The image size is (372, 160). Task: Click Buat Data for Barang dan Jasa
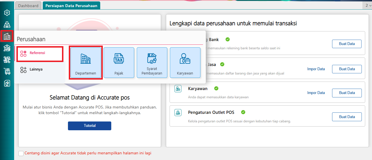[x=347, y=69]
